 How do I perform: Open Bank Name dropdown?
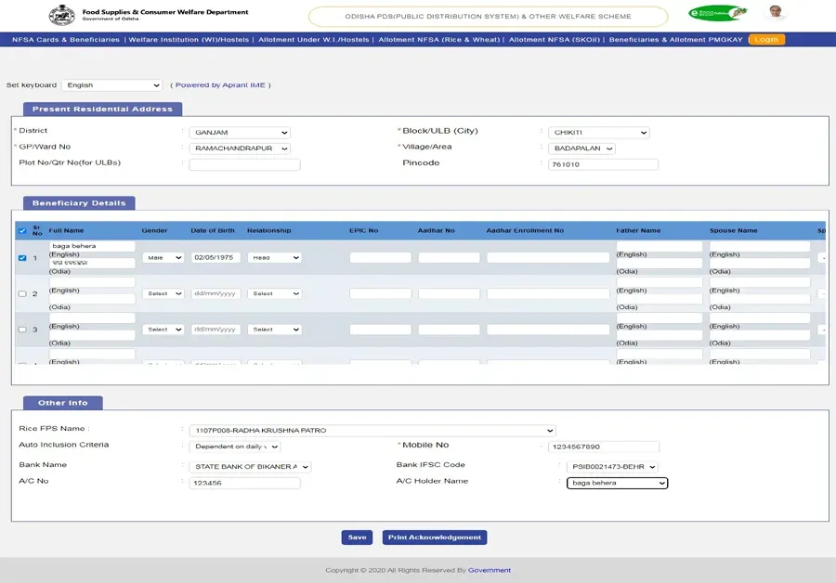click(x=250, y=467)
